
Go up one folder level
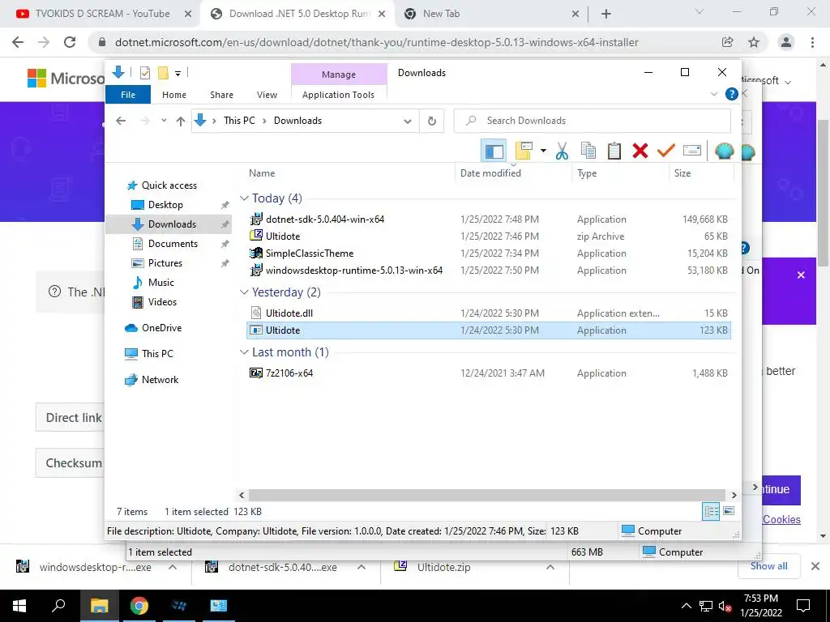[x=181, y=121]
